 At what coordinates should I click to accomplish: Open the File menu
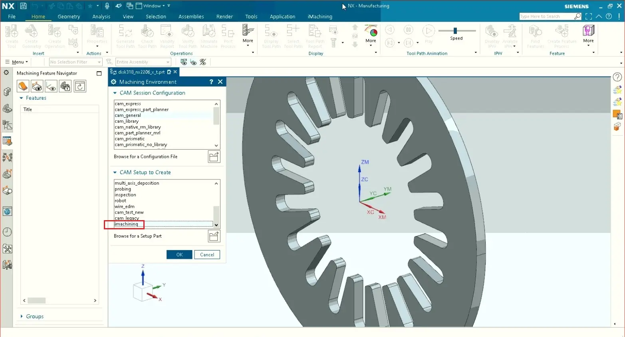pyautogui.click(x=12, y=16)
